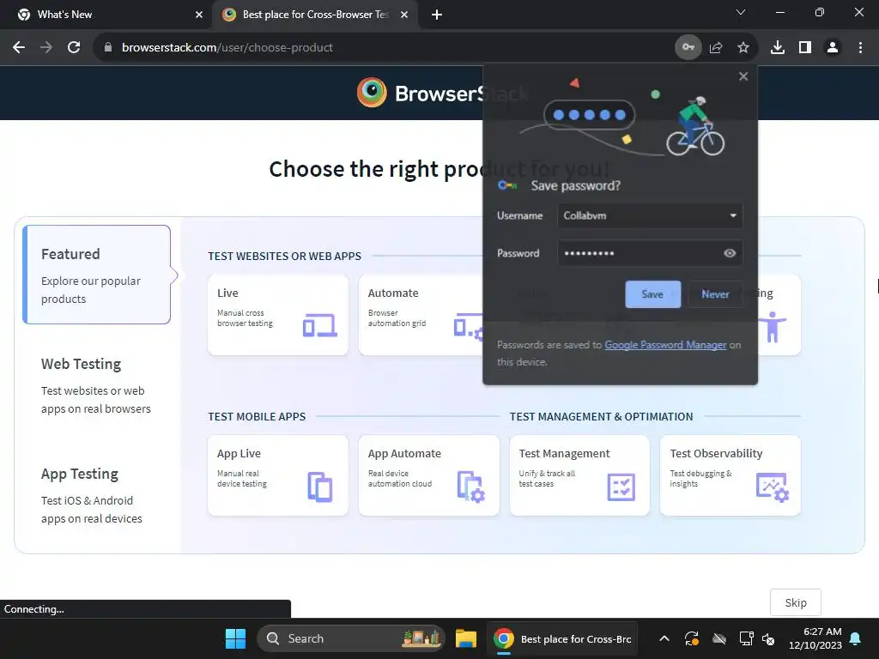This screenshot has width=879, height=659.
Task: Click the accessibility testing person icon
Action: point(773,327)
